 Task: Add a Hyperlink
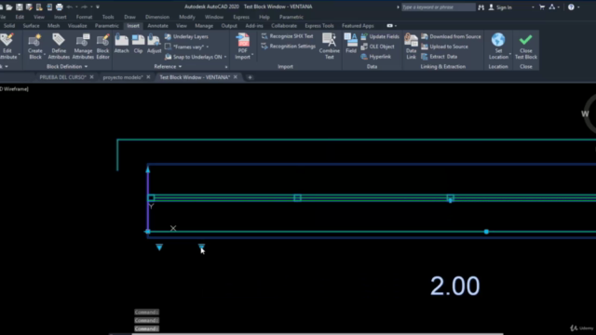click(375, 57)
